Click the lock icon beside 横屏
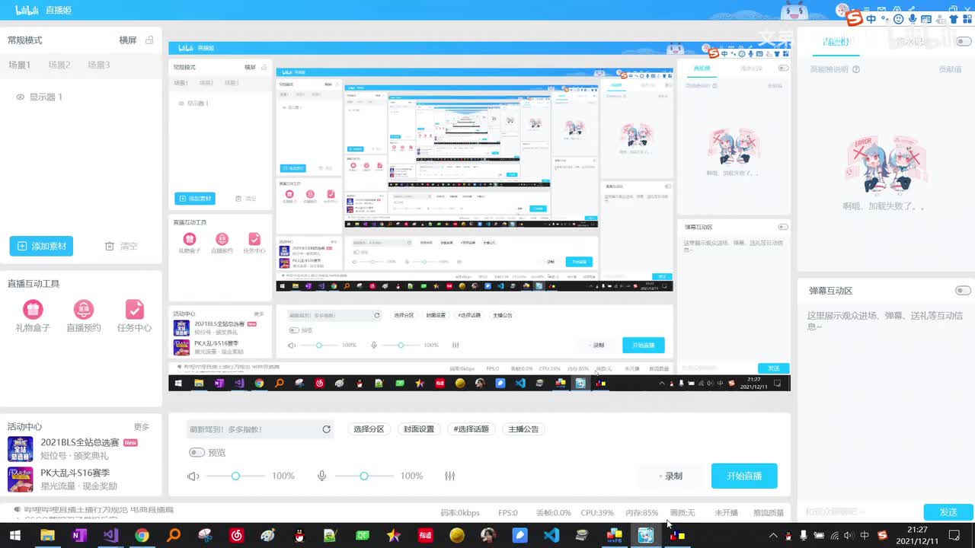The image size is (975, 548). pos(149,40)
